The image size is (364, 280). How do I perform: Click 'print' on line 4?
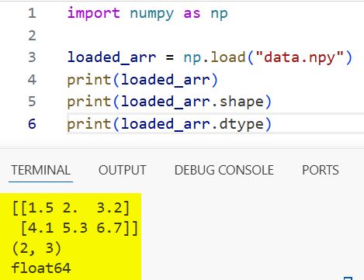(89, 80)
